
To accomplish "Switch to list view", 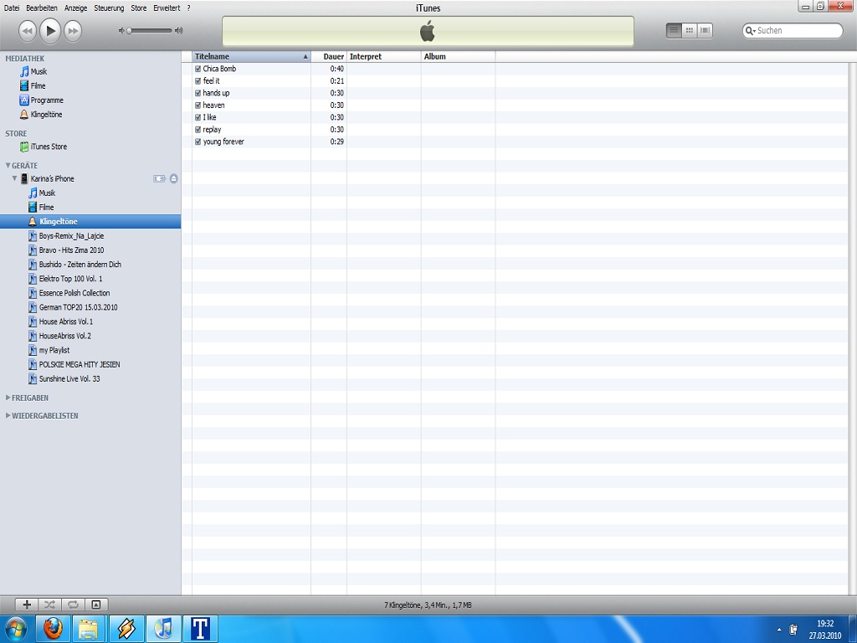I will [x=674, y=31].
